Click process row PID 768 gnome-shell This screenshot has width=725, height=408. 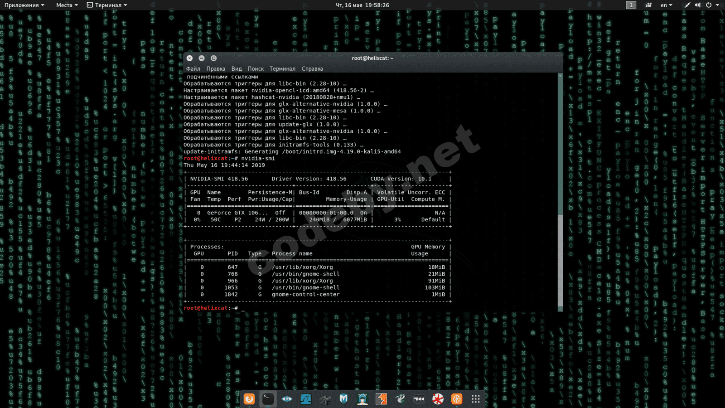click(x=318, y=274)
